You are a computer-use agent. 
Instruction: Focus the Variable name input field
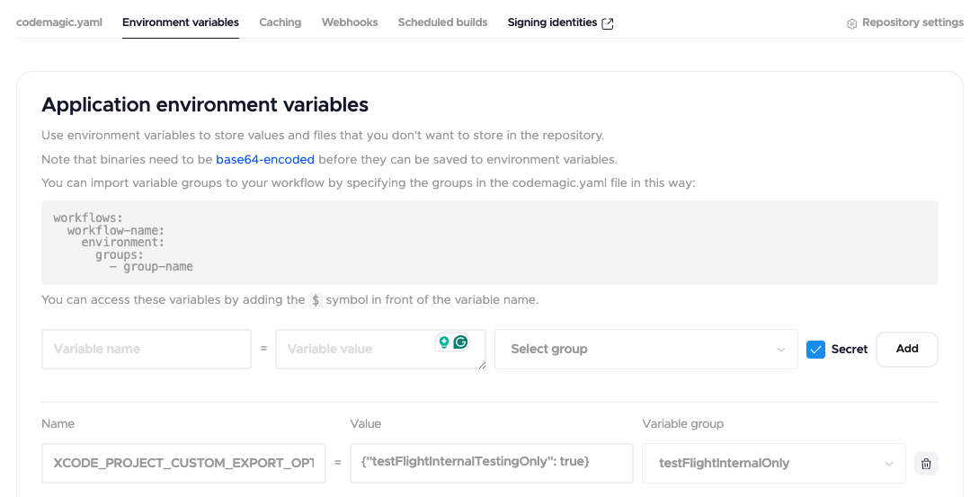[x=147, y=349]
